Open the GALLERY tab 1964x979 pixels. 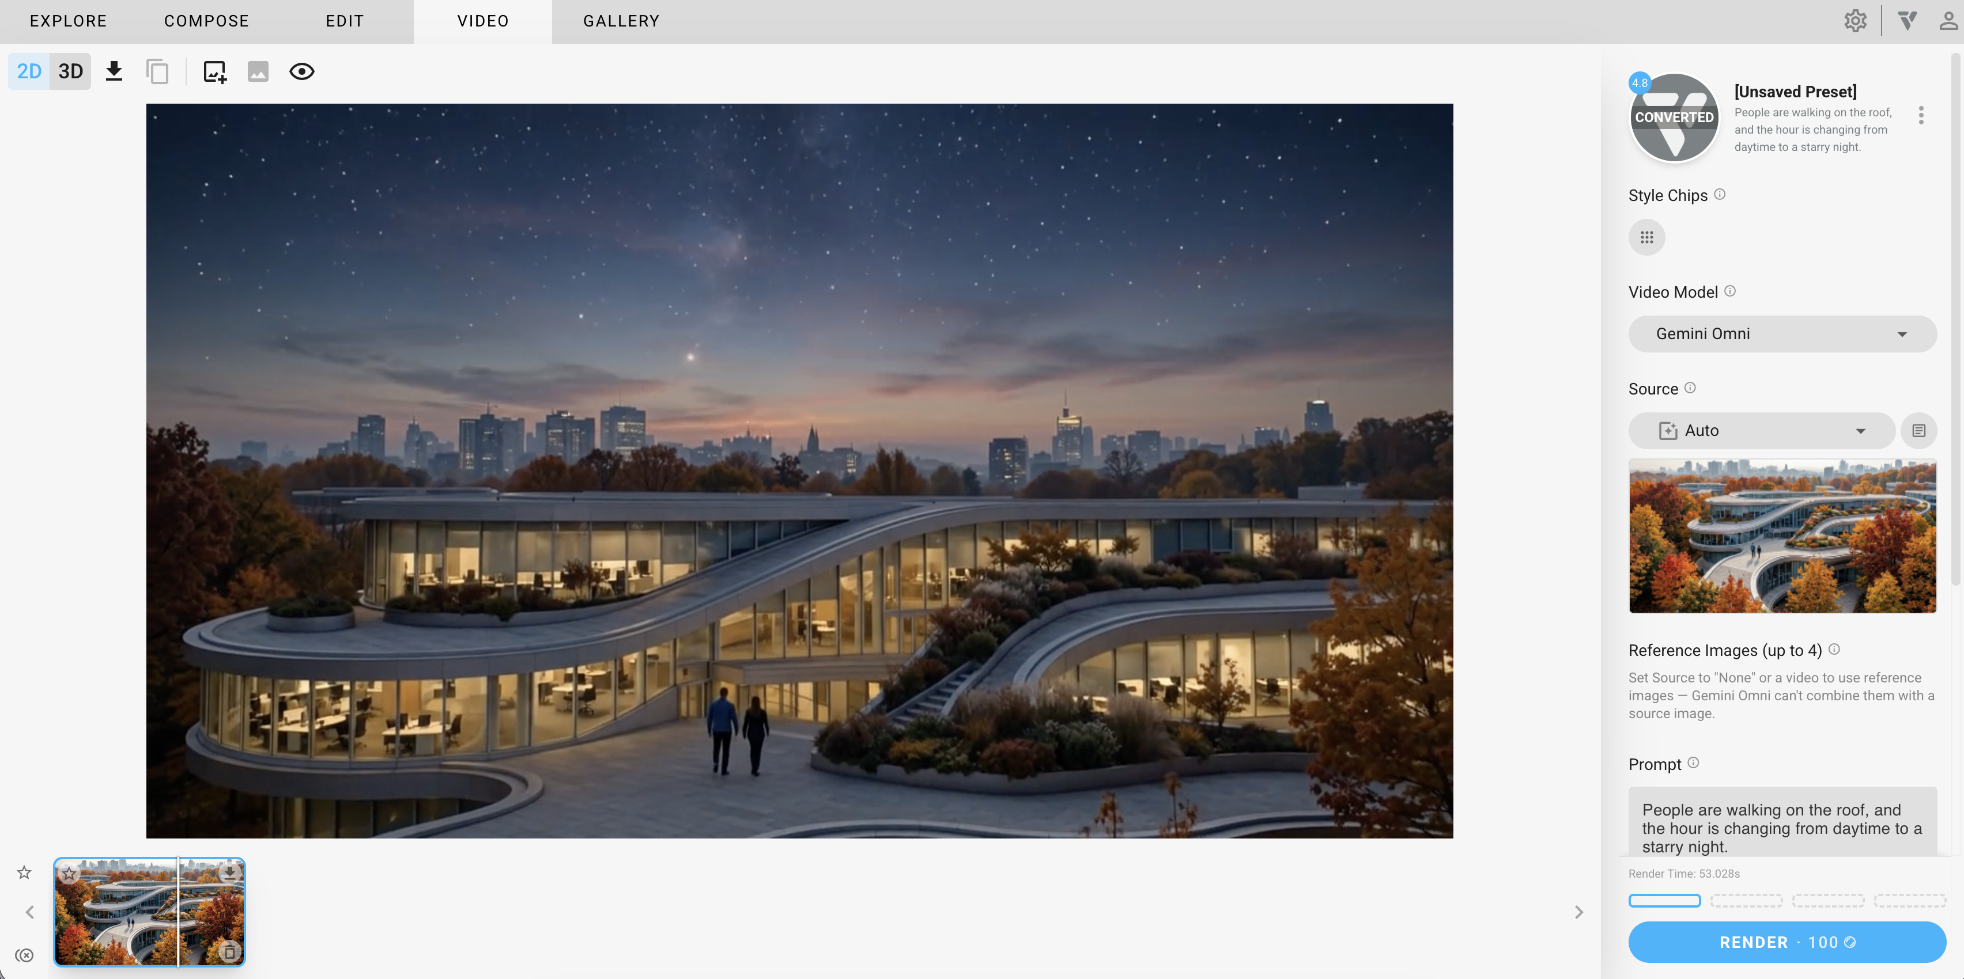pyautogui.click(x=621, y=21)
